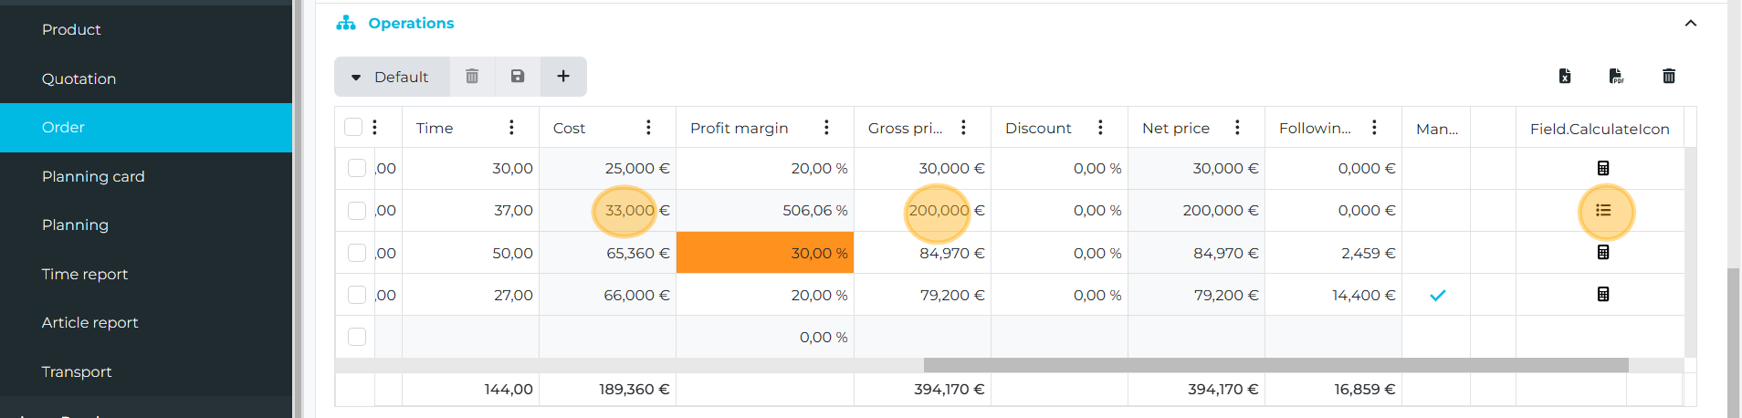
Task: Toggle the select-all checkbox in header
Action: tap(353, 128)
